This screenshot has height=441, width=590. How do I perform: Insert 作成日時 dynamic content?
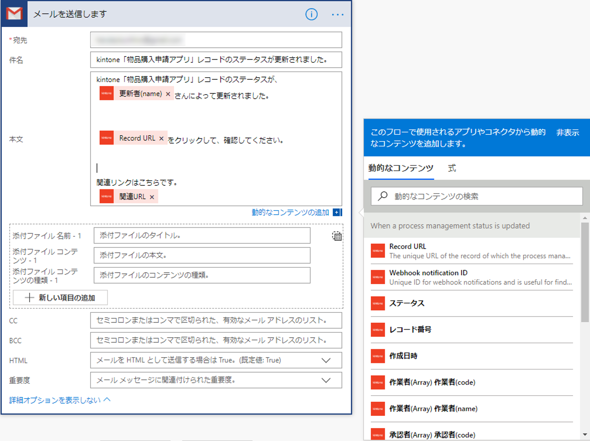(x=472, y=356)
